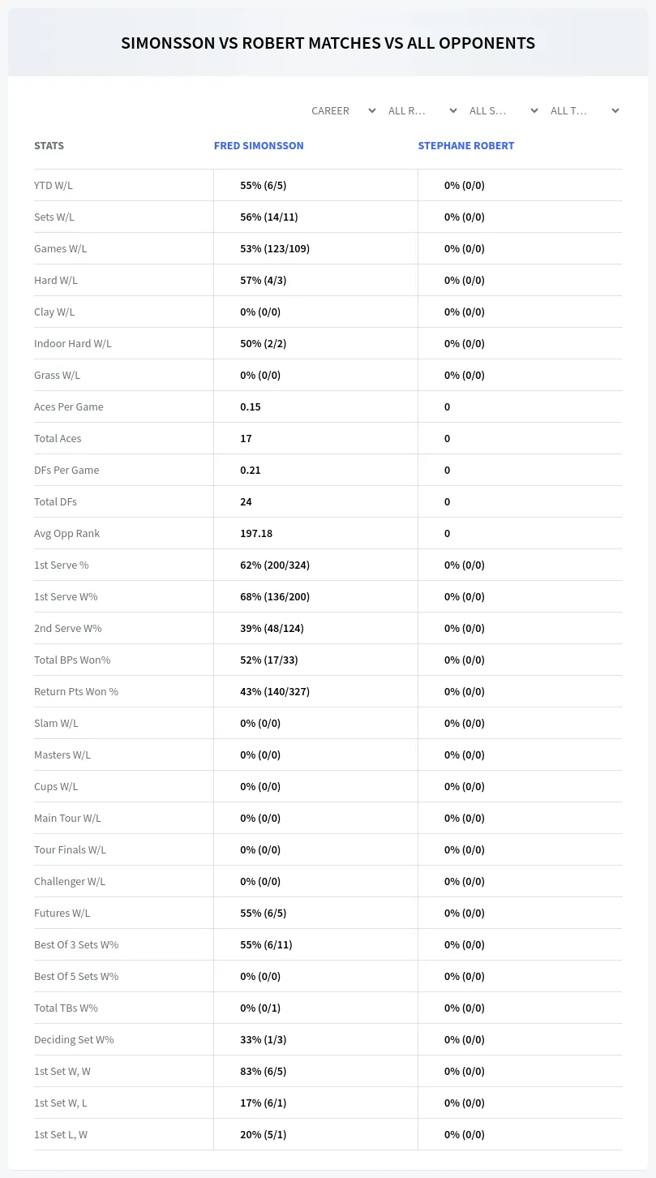Select the Futures W/L row label
The width and height of the screenshot is (656, 1178).
click(x=62, y=913)
